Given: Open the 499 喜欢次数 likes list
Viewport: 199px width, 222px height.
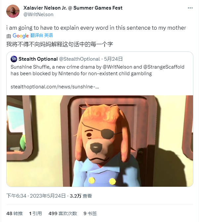Looking at the screenshot, I should (x=62, y=213).
